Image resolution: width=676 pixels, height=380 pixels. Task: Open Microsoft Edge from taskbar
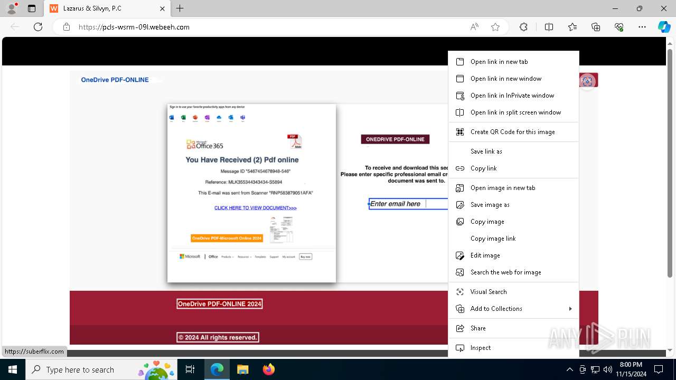[217, 369]
